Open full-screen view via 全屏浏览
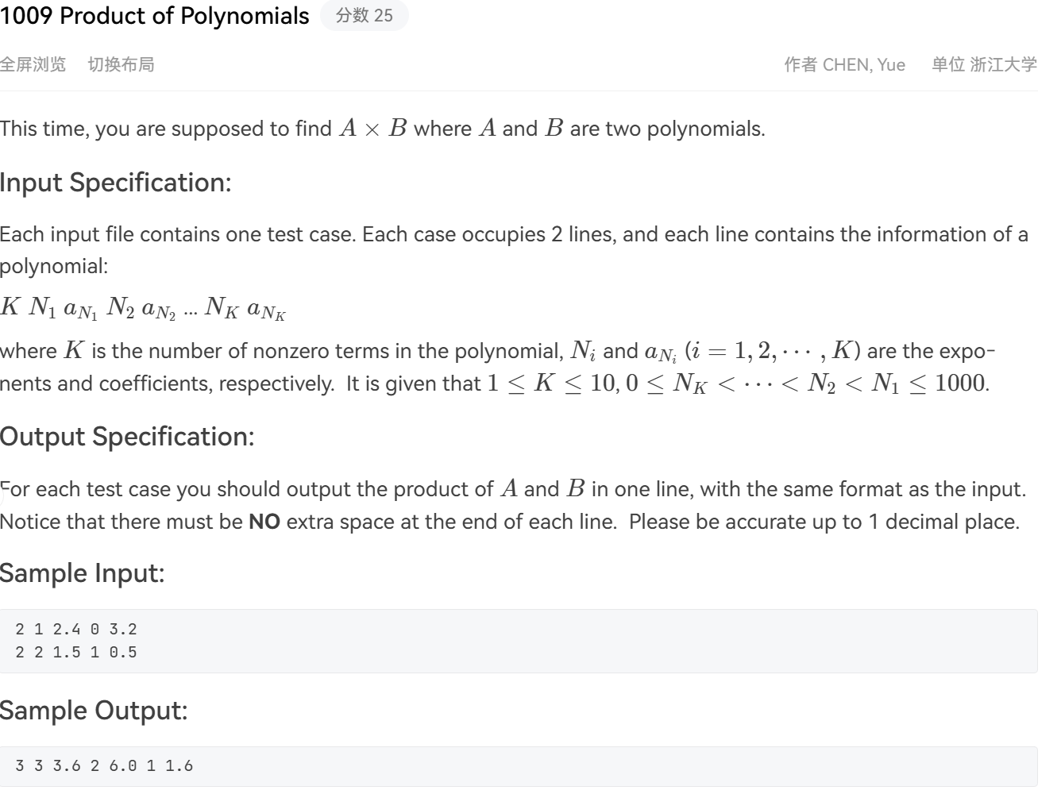The width and height of the screenshot is (1061, 794). (33, 64)
